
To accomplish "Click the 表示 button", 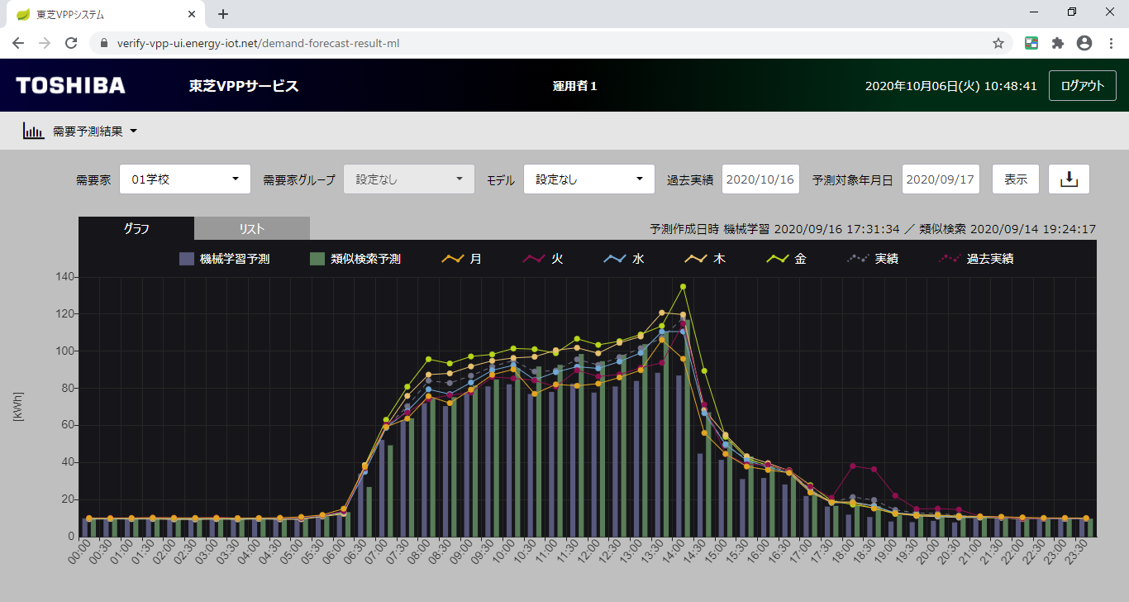I will (1016, 179).
